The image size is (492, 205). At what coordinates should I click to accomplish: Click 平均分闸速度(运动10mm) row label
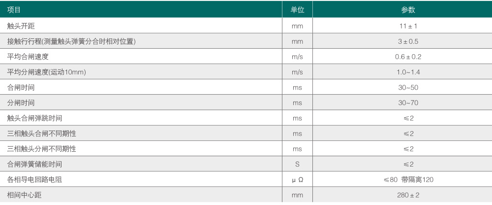click(x=46, y=72)
